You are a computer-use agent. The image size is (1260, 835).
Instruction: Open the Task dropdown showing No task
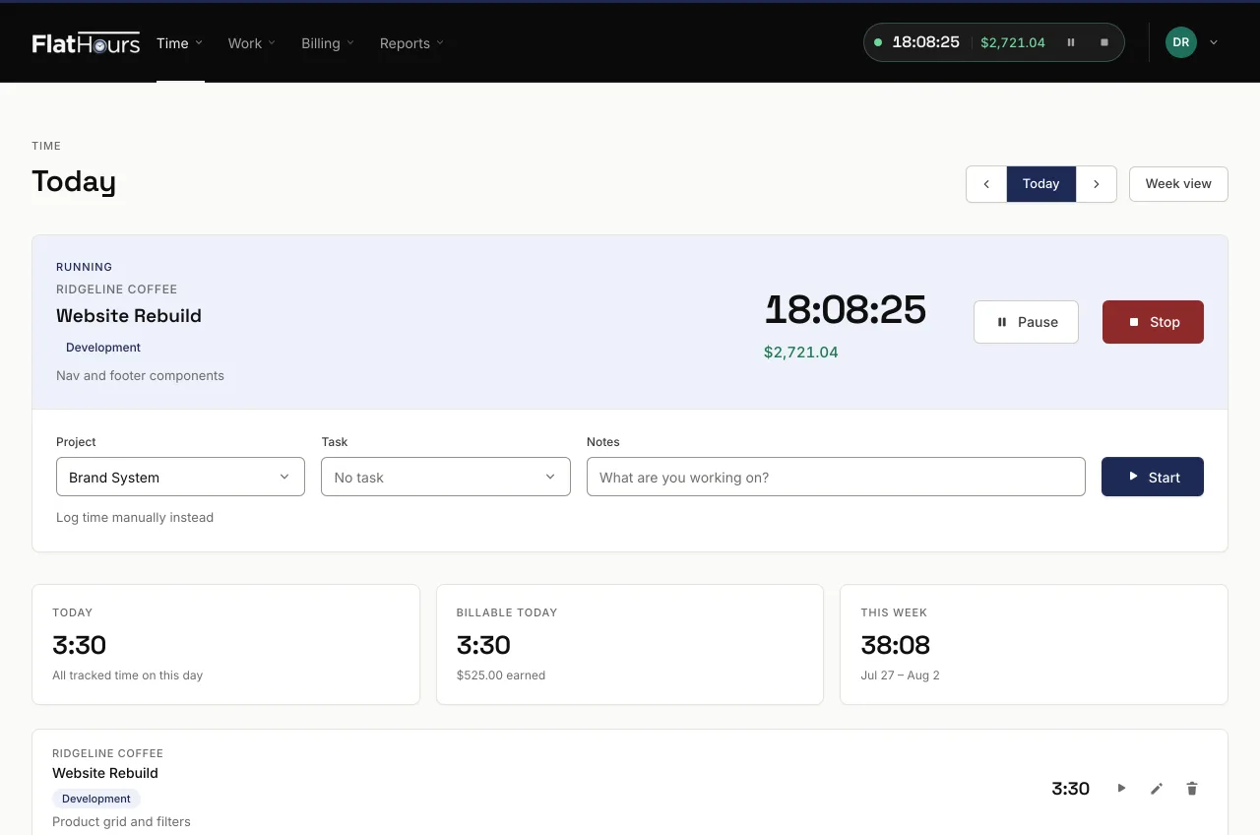coord(446,477)
